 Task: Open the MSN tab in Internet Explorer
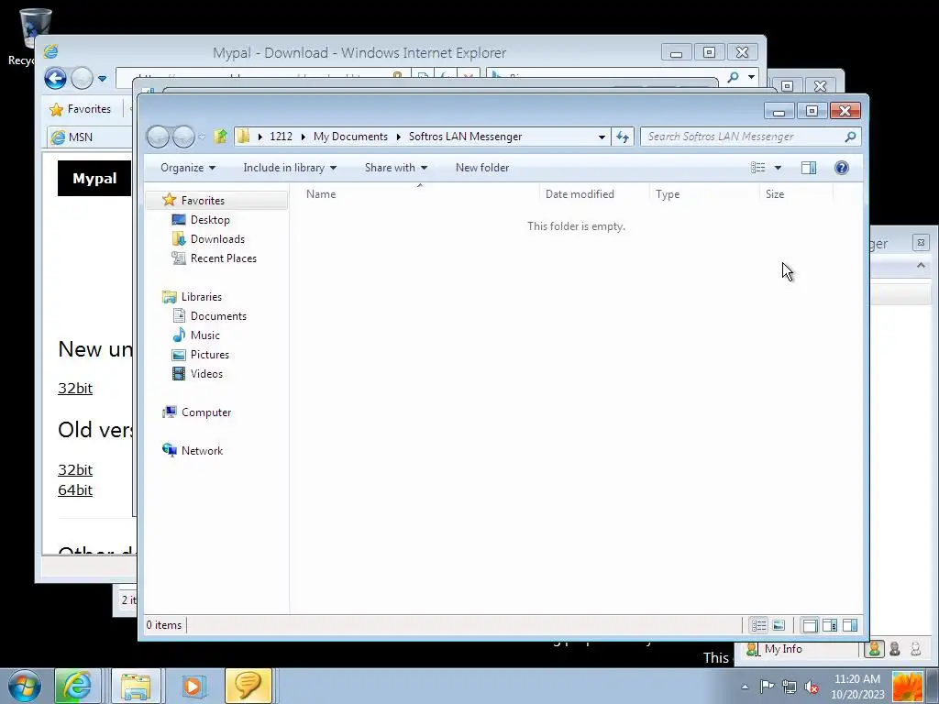coord(90,137)
